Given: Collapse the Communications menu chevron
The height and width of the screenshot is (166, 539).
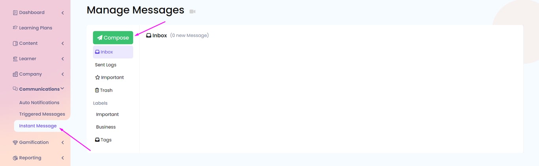Looking at the screenshot, I should point(62,89).
